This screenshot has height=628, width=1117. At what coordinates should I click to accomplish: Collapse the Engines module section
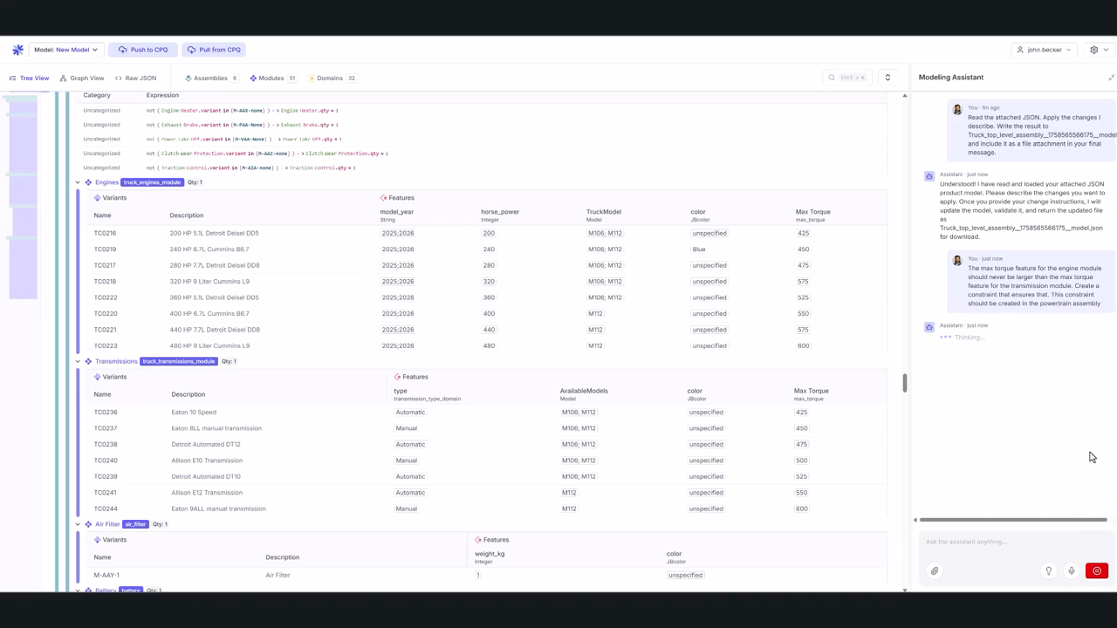[x=78, y=182]
